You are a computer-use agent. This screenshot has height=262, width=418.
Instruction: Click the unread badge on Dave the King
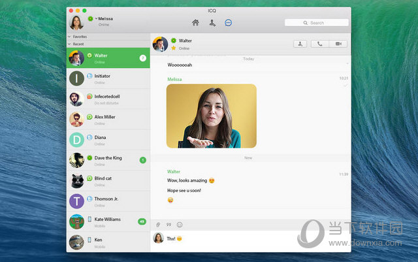143,160
